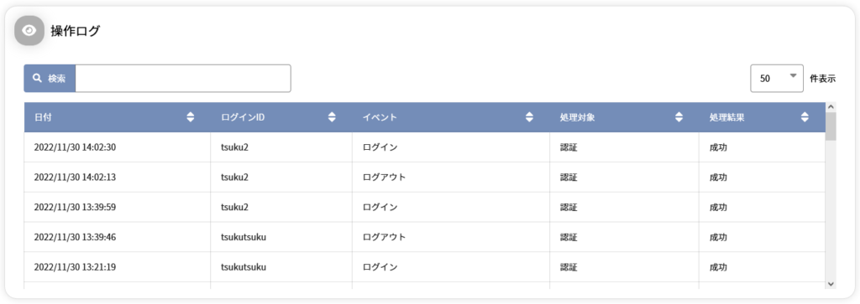Click the magnifier 検索 button

50,79
